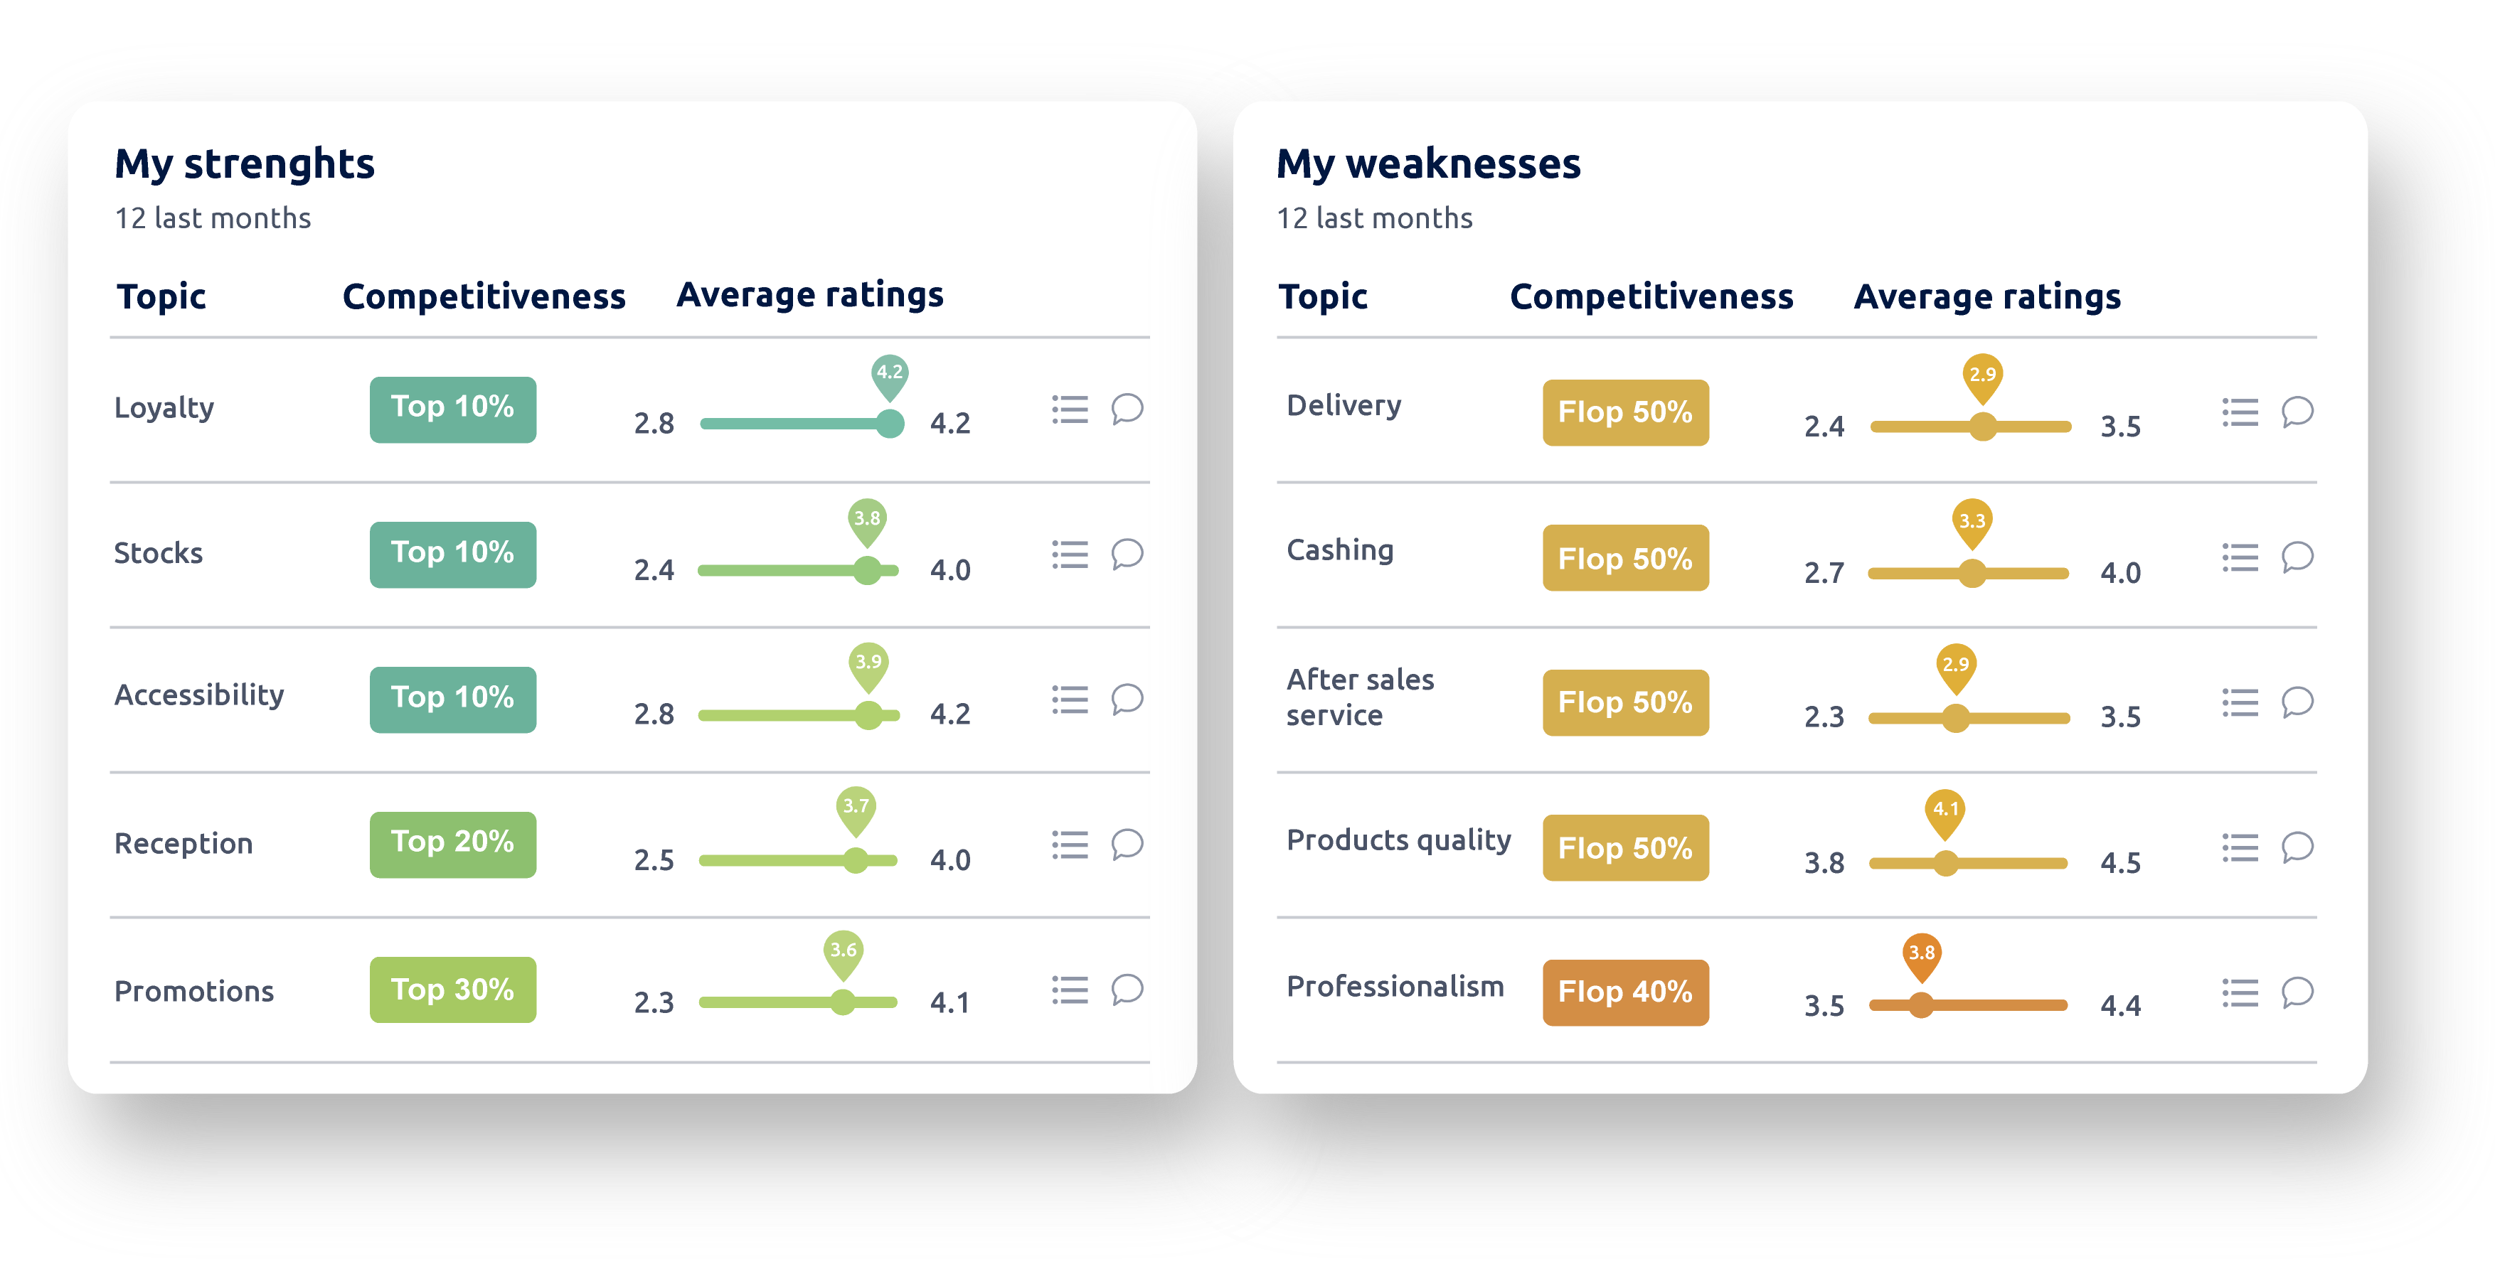Open comments bubble for Stocks row
The height and width of the screenshot is (1286, 2495).
pyautogui.click(x=1127, y=555)
